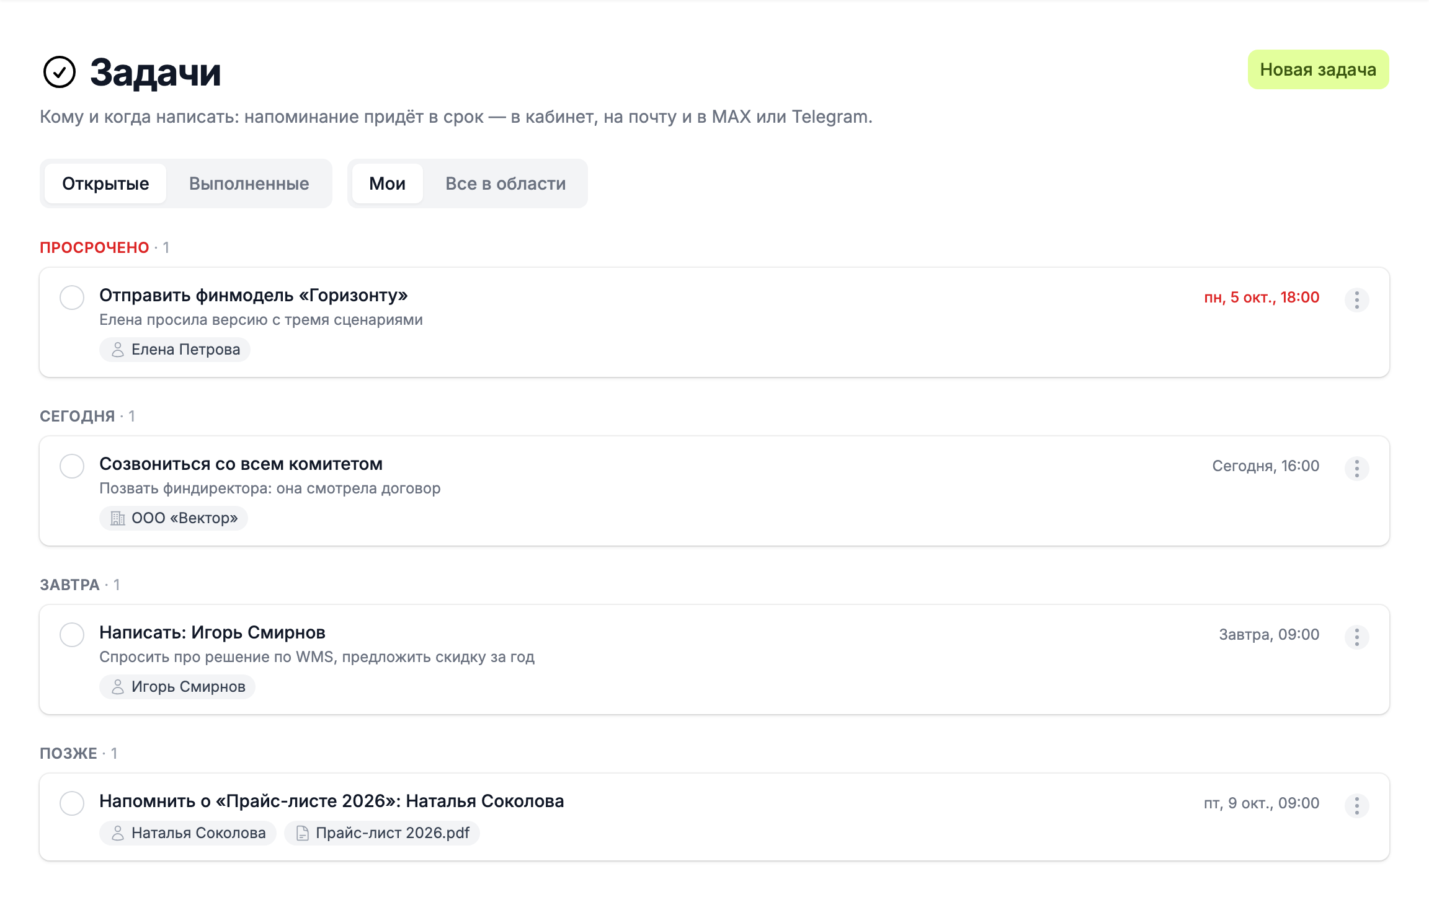1429x910 pixels.
Task: Mark «Напомнить о Прайс-листе 2026» as done
Action: point(72,803)
